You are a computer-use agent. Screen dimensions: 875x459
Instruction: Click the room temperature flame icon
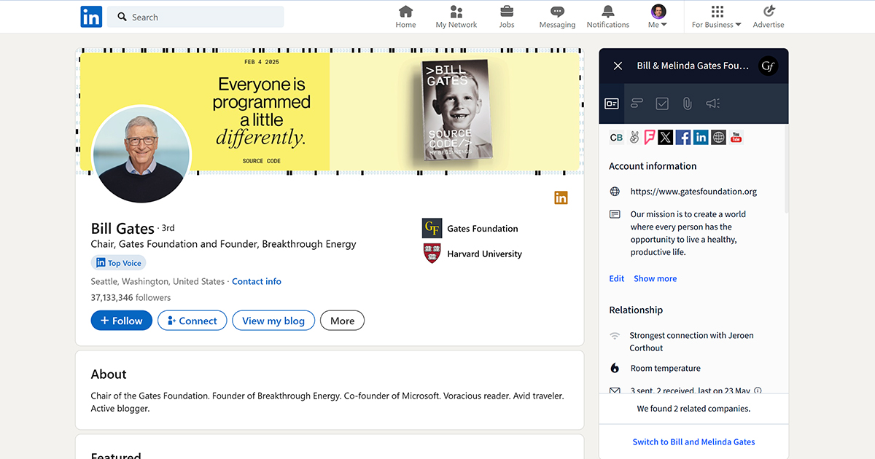(x=615, y=368)
